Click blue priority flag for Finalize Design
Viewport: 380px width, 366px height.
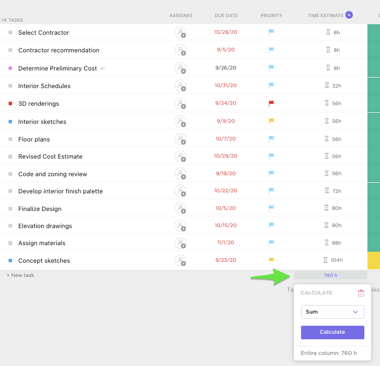click(x=271, y=208)
